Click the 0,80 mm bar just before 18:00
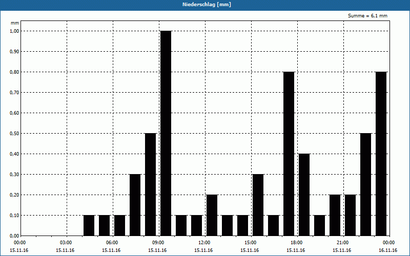Viewport: 410px width, 256px height. coord(289,154)
